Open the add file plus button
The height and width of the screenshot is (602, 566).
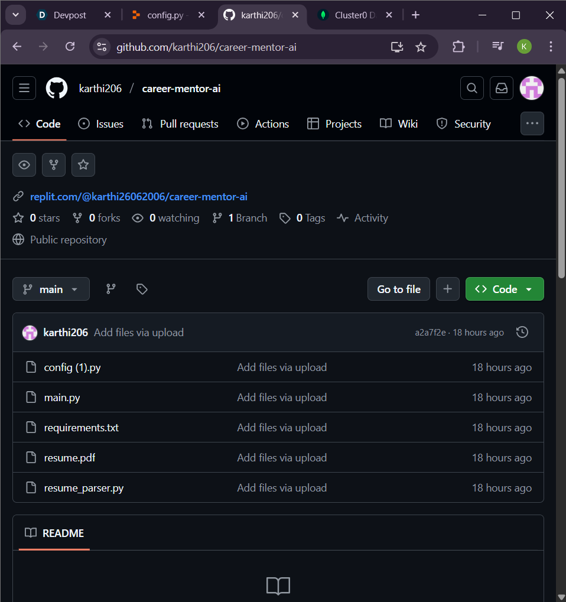point(448,289)
